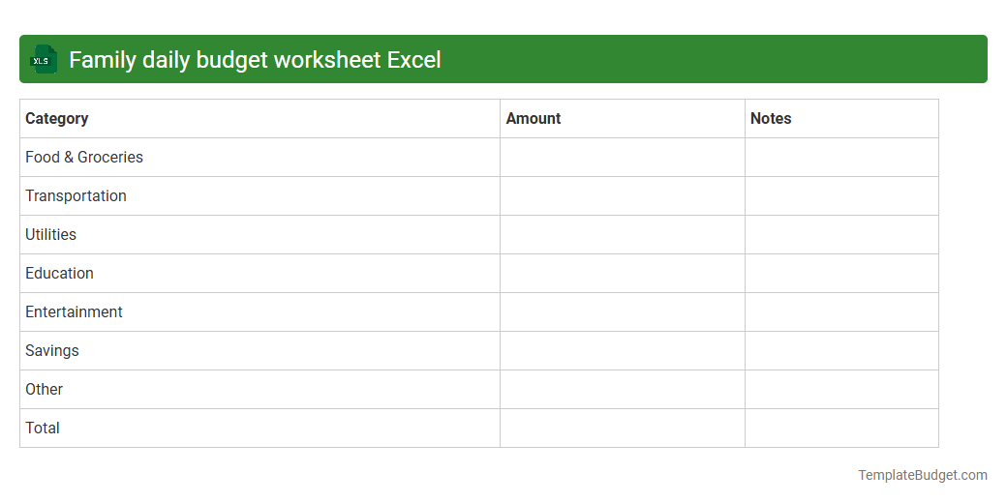Image resolution: width=1007 pixels, height=503 pixels.
Task: Click Amount cell for Other
Action: point(623,389)
